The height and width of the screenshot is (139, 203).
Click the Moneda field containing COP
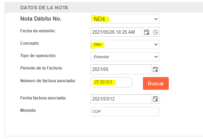click(125, 111)
